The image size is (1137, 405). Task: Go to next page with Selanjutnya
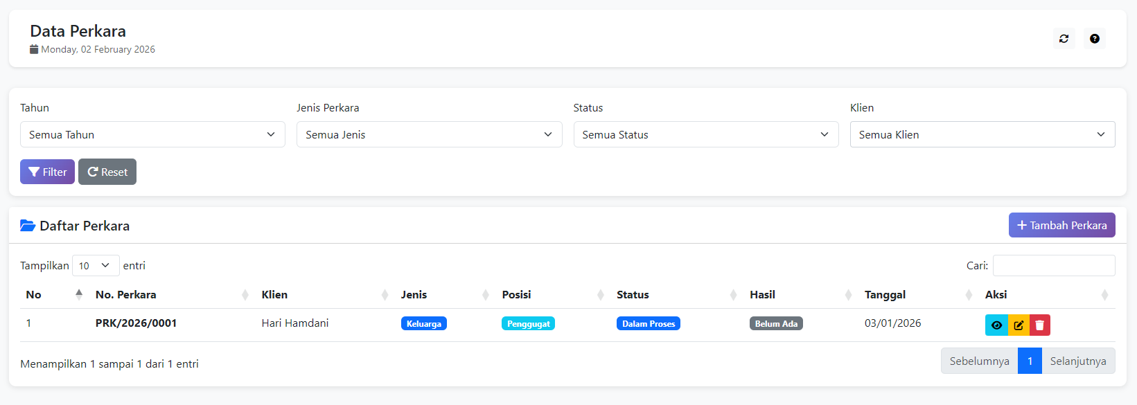point(1078,361)
